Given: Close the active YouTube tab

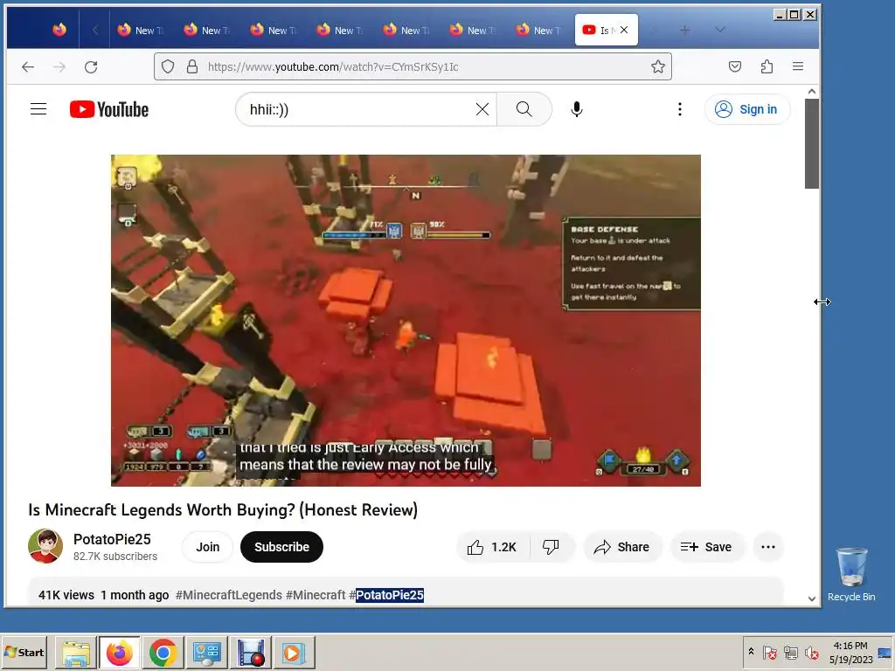Looking at the screenshot, I should [624, 30].
